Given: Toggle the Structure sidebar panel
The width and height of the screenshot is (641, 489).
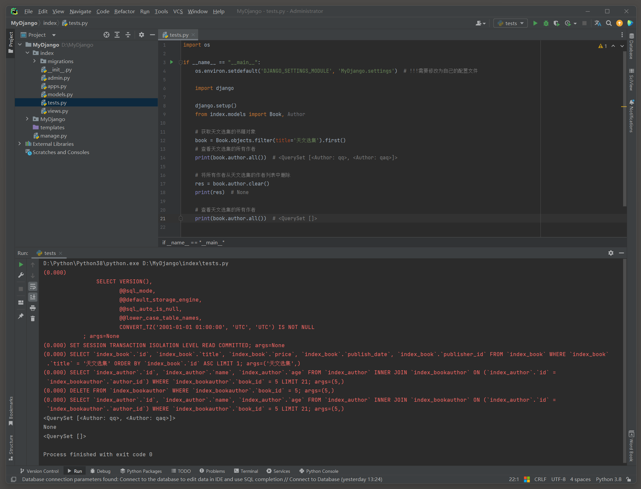Looking at the screenshot, I should point(11,447).
